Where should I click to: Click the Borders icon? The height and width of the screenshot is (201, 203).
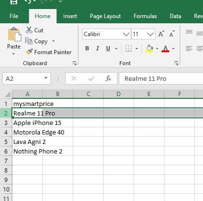[128, 48]
